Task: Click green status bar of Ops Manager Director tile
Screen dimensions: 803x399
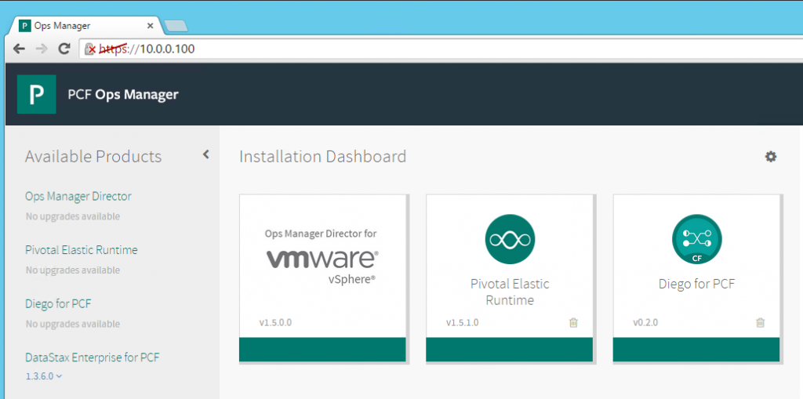Action: click(x=322, y=350)
